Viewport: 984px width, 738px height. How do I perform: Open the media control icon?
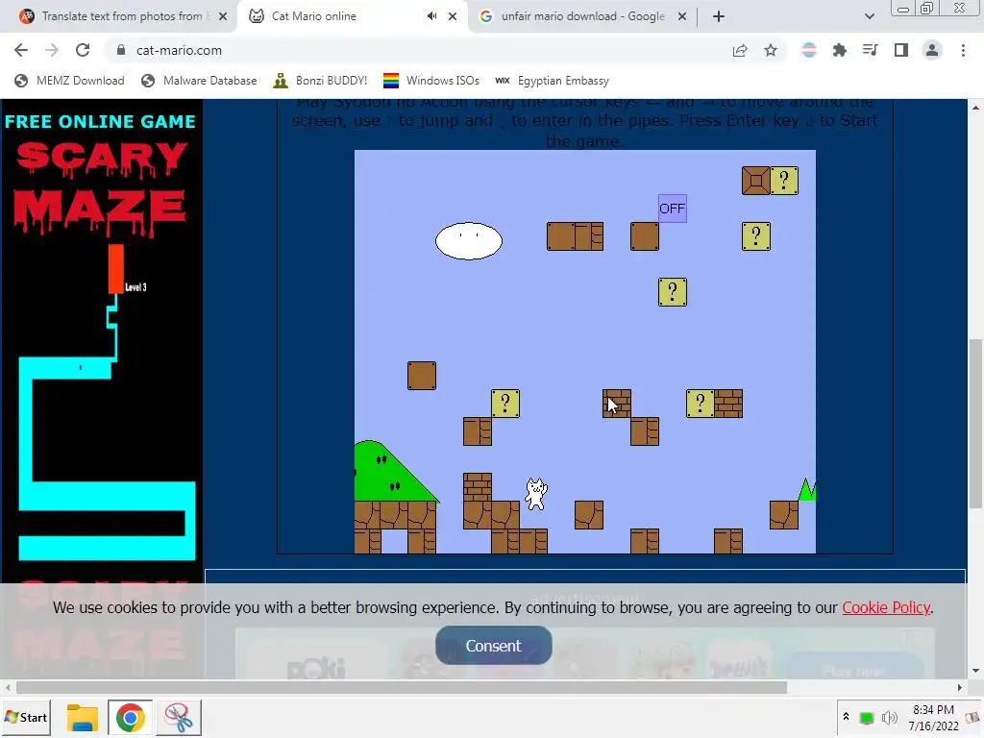870,50
